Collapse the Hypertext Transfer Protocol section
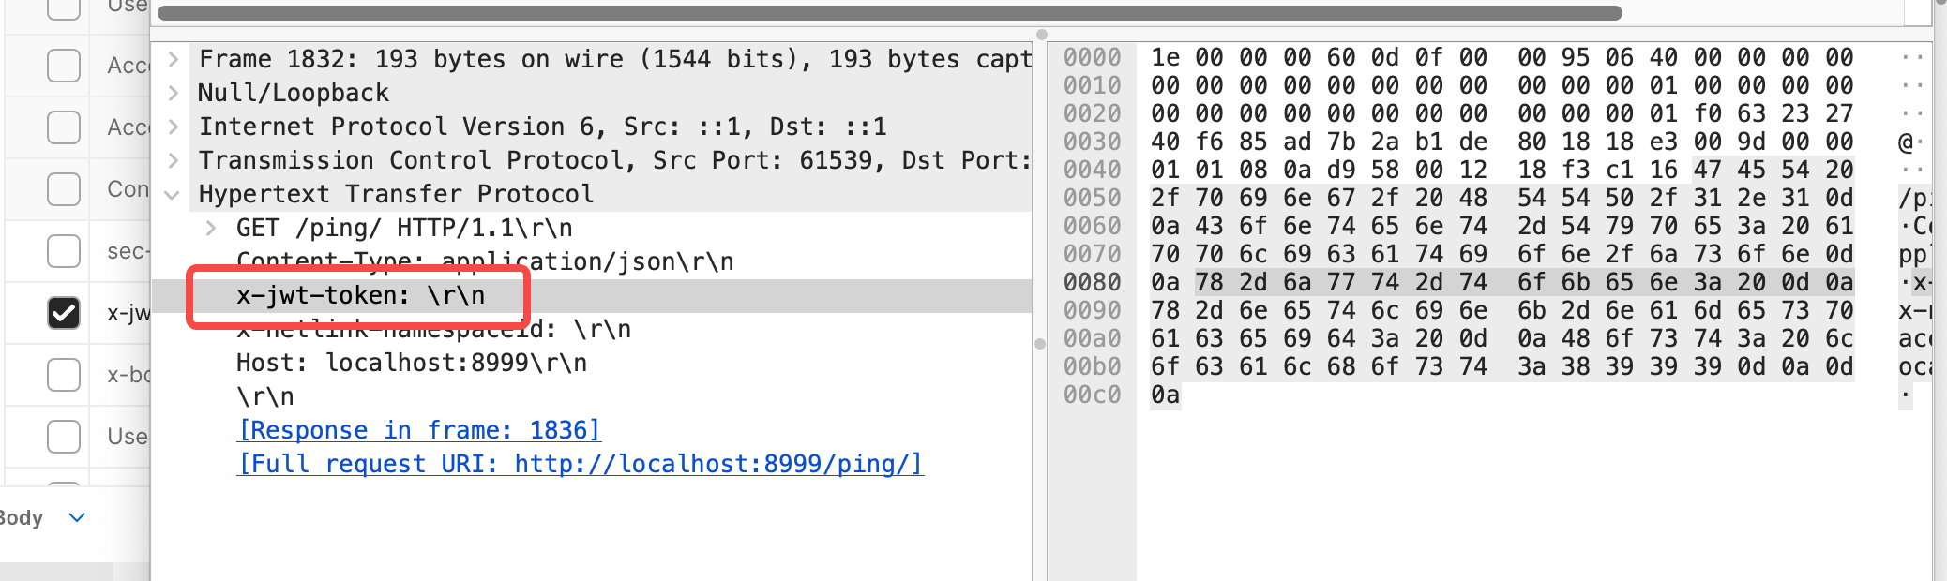Viewport: 1947px width, 581px height. 172,195
